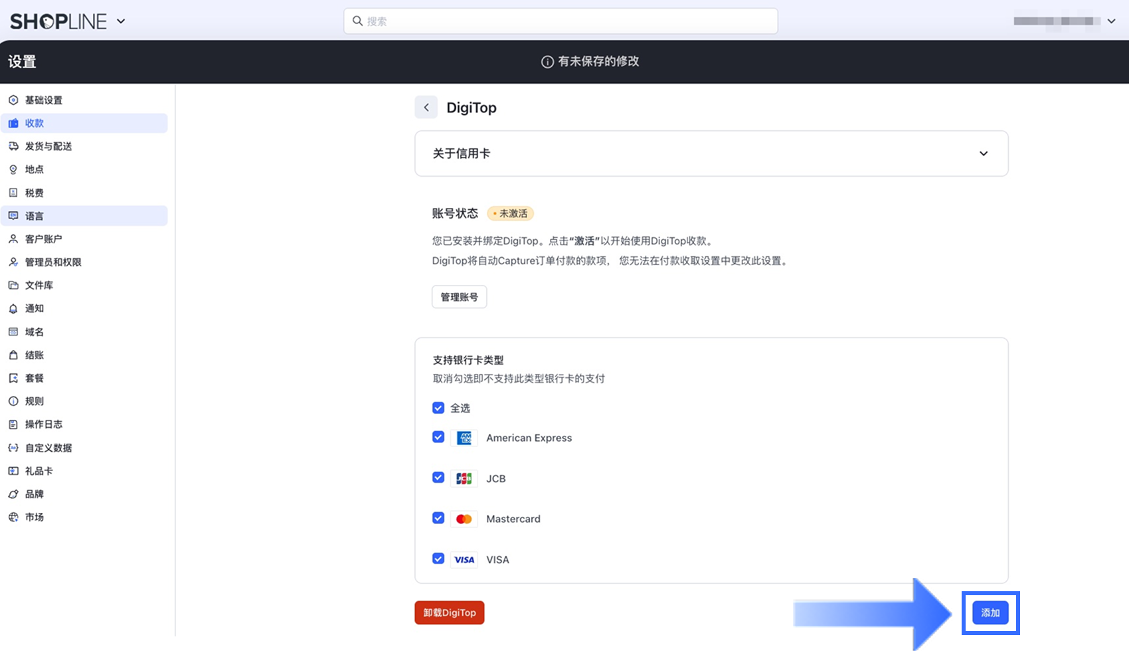Viewport: 1129px width, 651px height.
Task: Click the 通知 bell icon
Action: tap(13, 309)
